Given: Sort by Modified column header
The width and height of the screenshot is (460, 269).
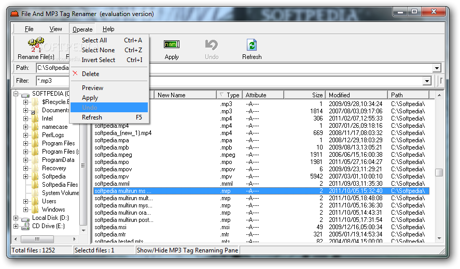Looking at the screenshot, I should coord(356,95).
